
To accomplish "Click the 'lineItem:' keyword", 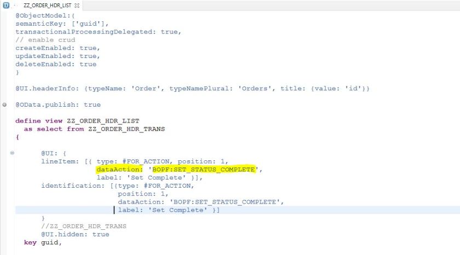I will 60,161.
